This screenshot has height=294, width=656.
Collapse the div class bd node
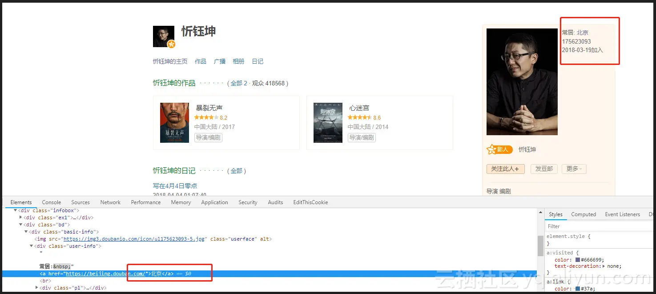[x=21, y=225]
